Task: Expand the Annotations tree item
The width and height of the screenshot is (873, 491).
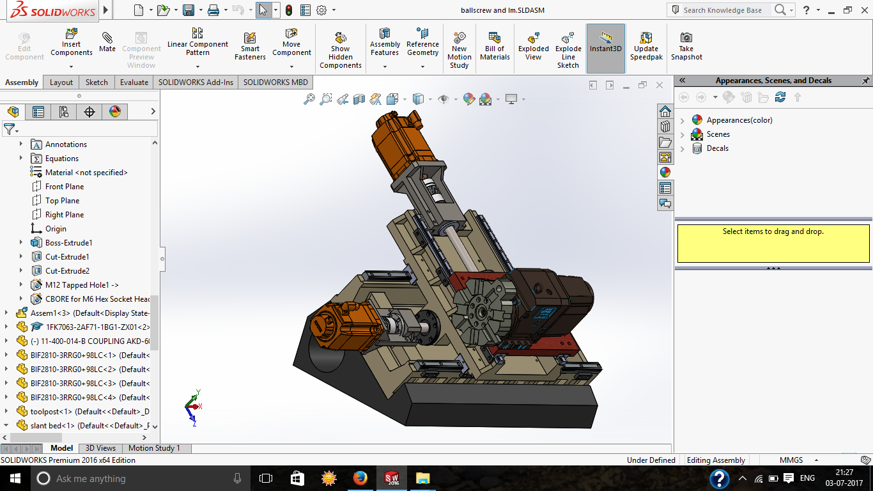Action: [x=21, y=144]
